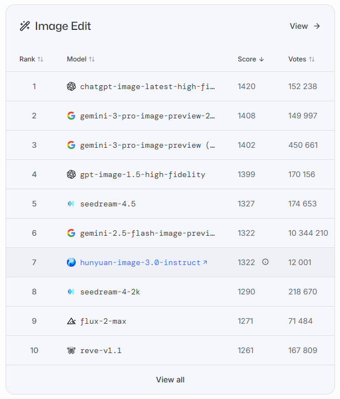Click the OpenAI logo beside gpt-image-1.5-high-fidelity
340x399 pixels.
pyautogui.click(x=71, y=174)
